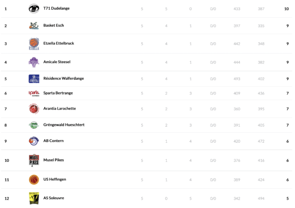Click T71 Dudelange's 10 points total
The height and width of the screenshot is (208, 295).
point(286,9)
